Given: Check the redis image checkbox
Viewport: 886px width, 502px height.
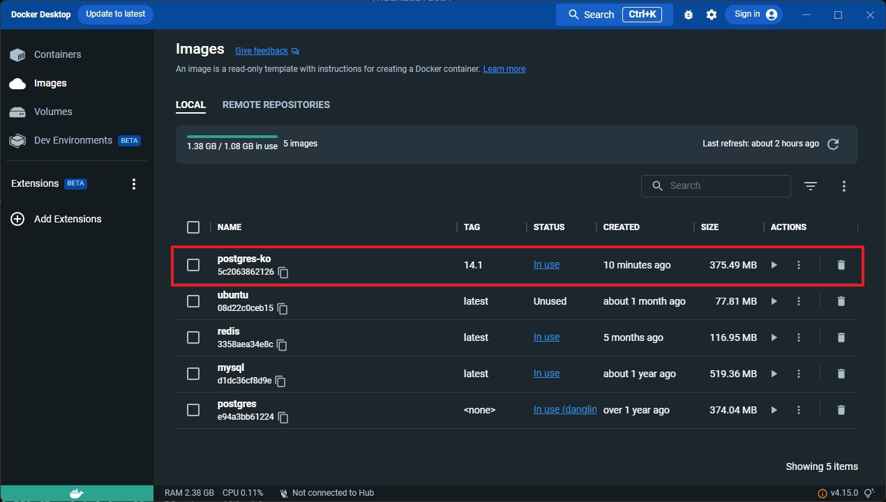Looking at the screenshot, I should pyautogui.click(x=193, y=337).
